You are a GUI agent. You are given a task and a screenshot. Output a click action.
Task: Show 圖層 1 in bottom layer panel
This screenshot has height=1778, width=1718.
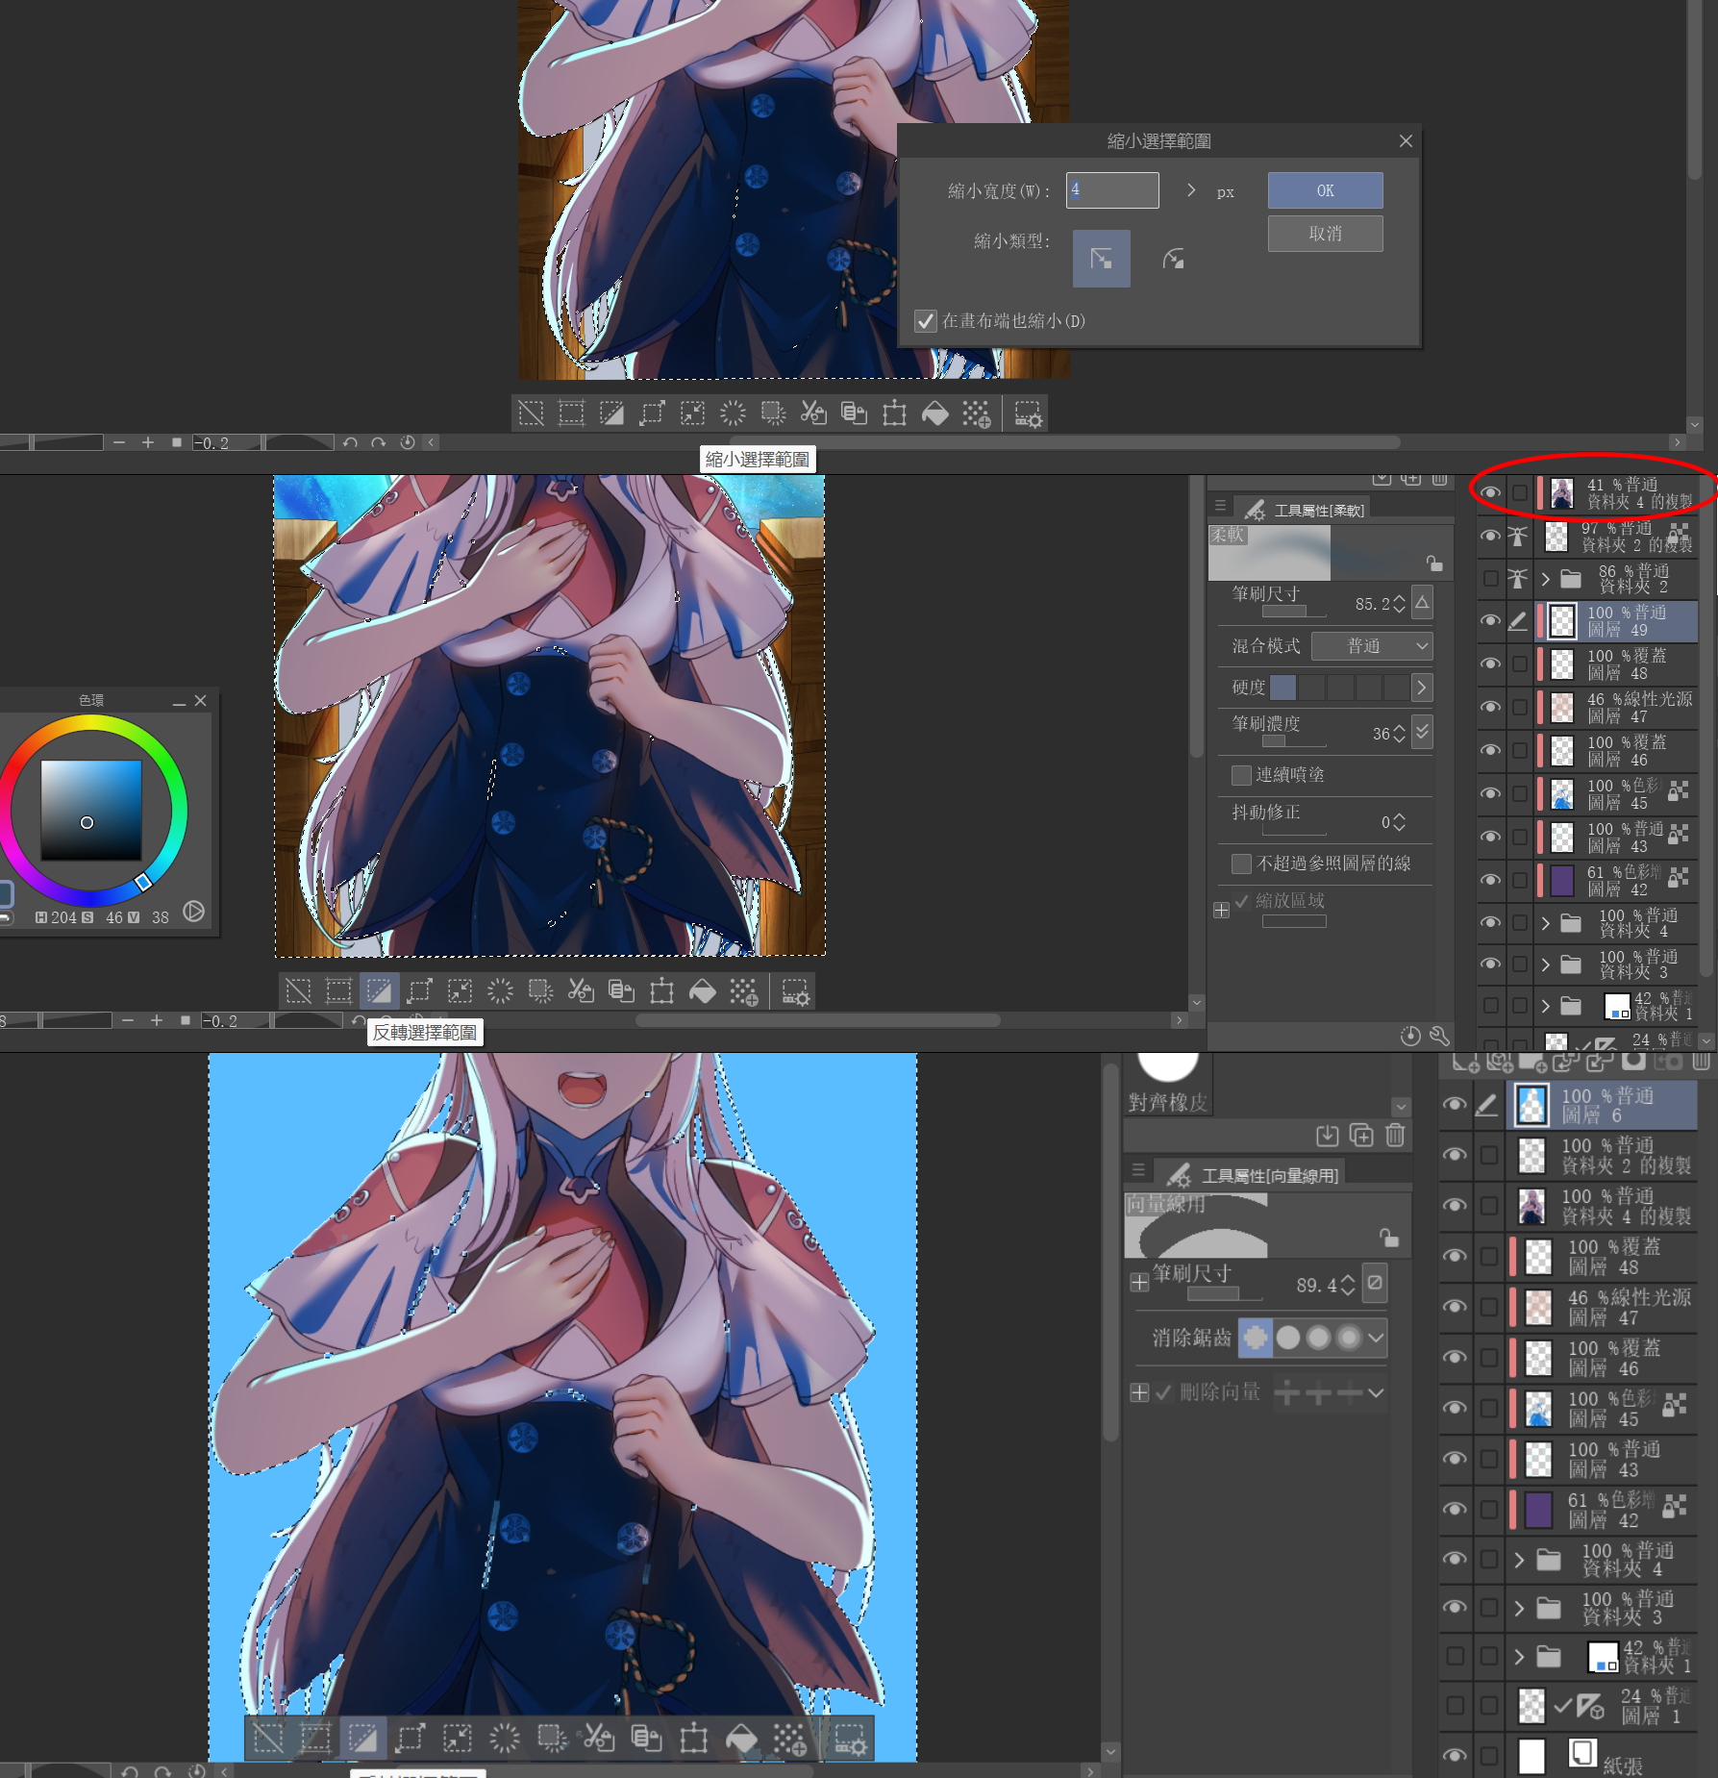(1455, 1705)
